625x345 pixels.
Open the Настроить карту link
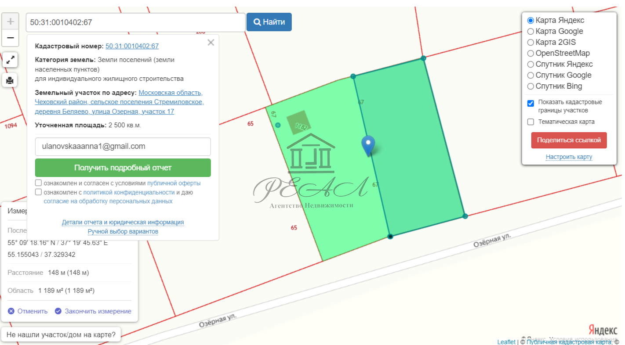[569, 157]
